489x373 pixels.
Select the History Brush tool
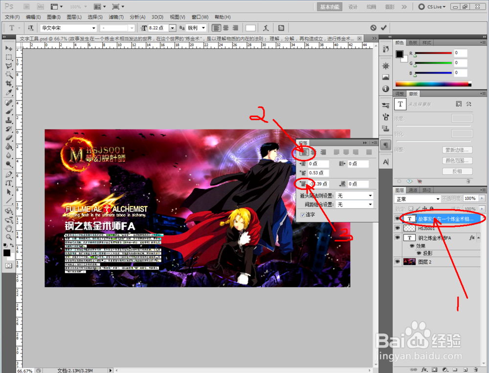pos(9,128)
